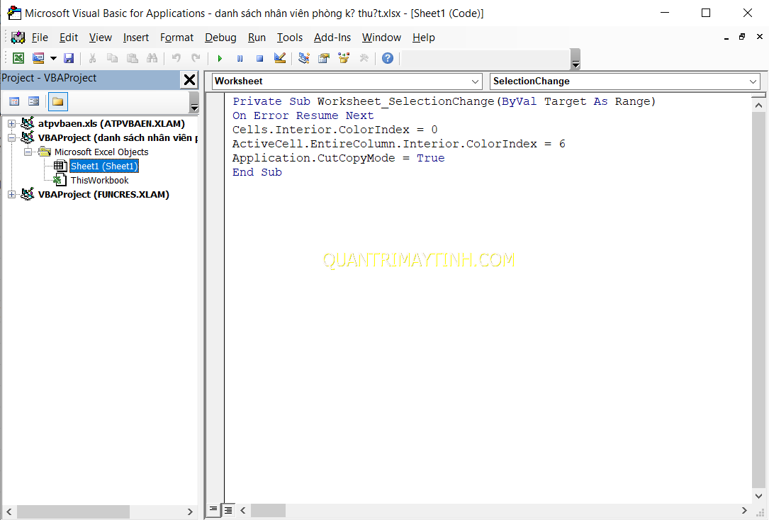Click Project pane horizontal scroll left arrow
The image size is (769, 520).
click(9, 511)
